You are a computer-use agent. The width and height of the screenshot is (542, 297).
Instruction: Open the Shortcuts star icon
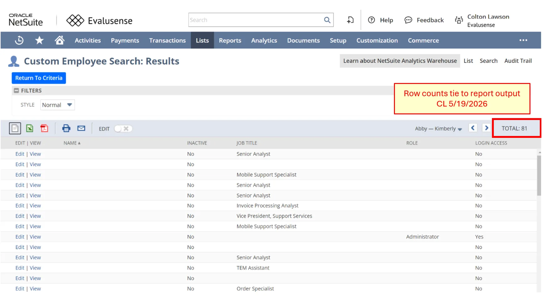(39, 40)
